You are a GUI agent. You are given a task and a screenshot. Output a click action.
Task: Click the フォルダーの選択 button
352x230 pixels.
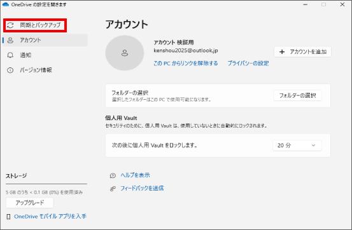coord(297,95)
